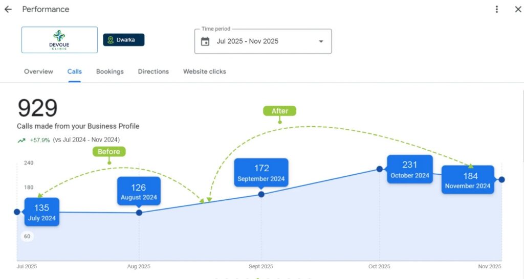Close the Performance panel
The width and height of the screenshot is (524, 279).
click(517, 9)
